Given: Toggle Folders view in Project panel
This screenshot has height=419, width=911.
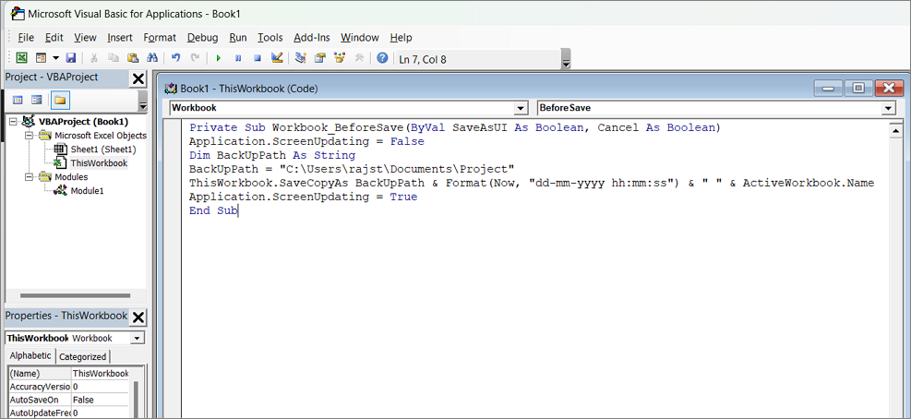Looking at the screenshot, I should coord(60,100).
